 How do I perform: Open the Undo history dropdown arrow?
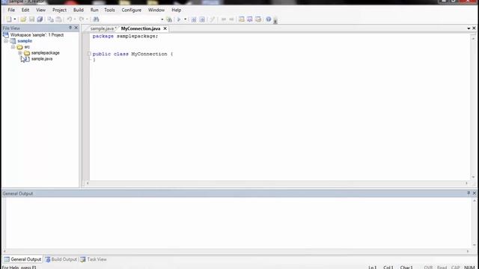point(75,19)
